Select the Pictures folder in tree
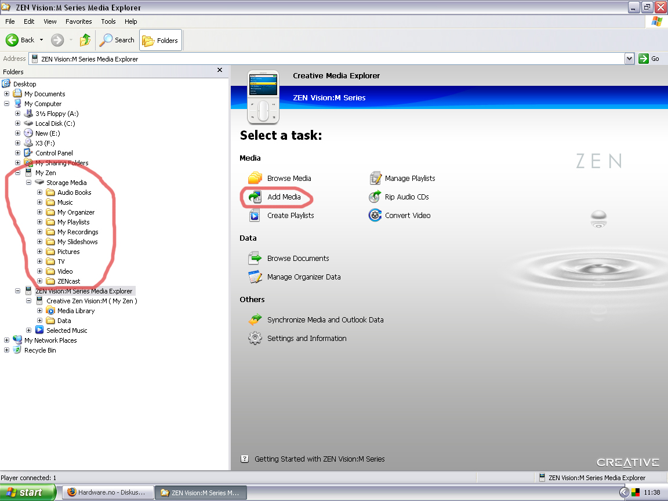668x501 pixels. [x=68, y=251]
